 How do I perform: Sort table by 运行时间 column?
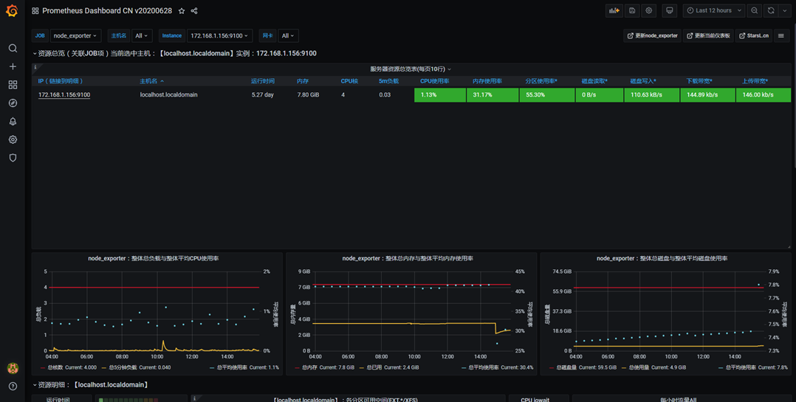(x=262, y=81)
